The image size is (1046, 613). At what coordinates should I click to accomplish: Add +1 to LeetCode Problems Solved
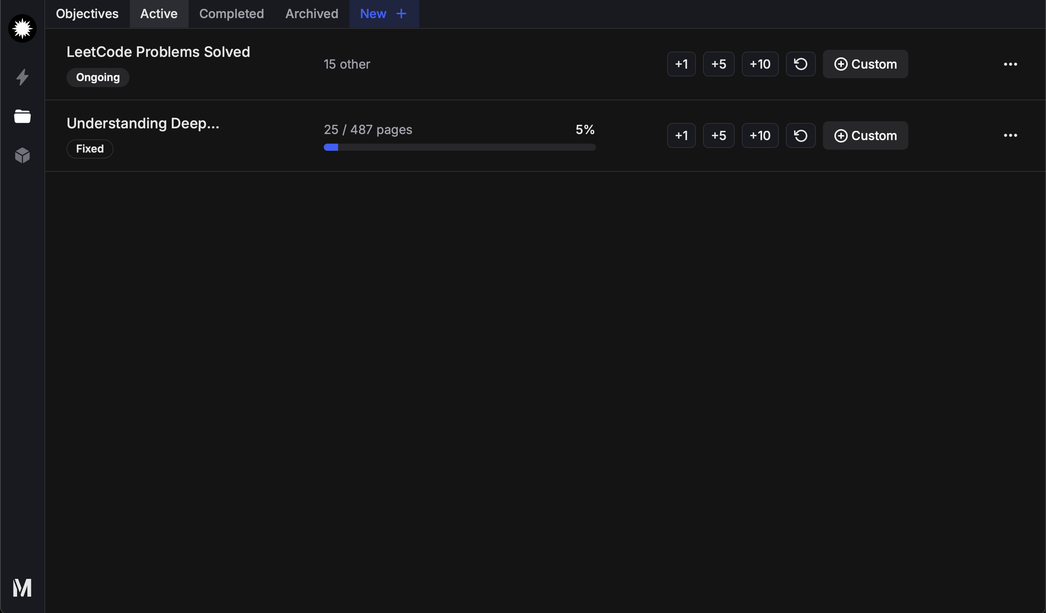tap(681, 64)
